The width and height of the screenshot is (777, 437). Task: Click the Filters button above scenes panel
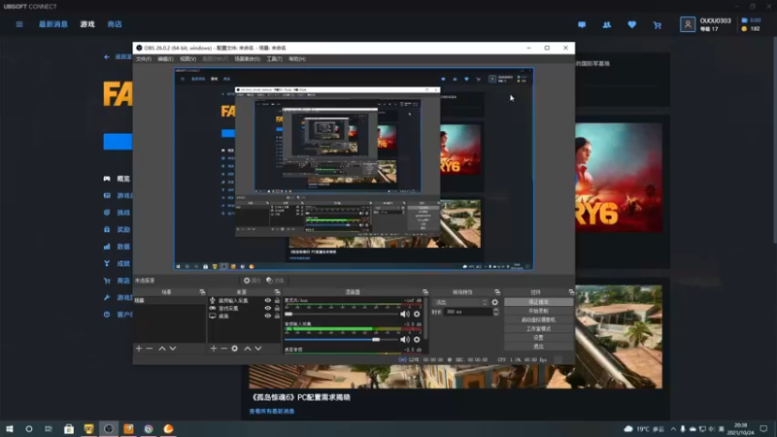pos(275,281)
